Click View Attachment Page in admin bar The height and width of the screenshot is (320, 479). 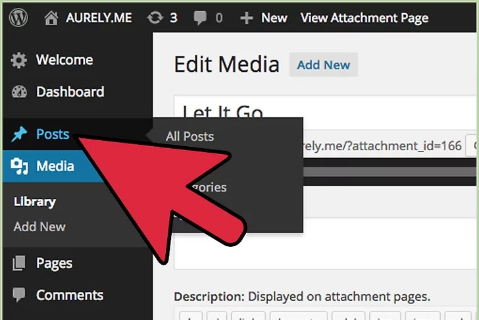365,18
